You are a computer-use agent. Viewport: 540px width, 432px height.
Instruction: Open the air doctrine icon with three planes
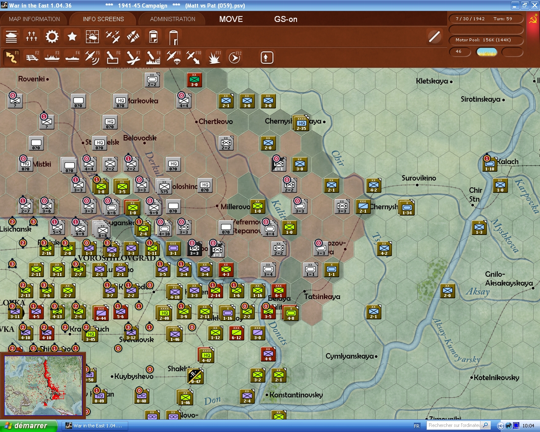click(113, 37)
